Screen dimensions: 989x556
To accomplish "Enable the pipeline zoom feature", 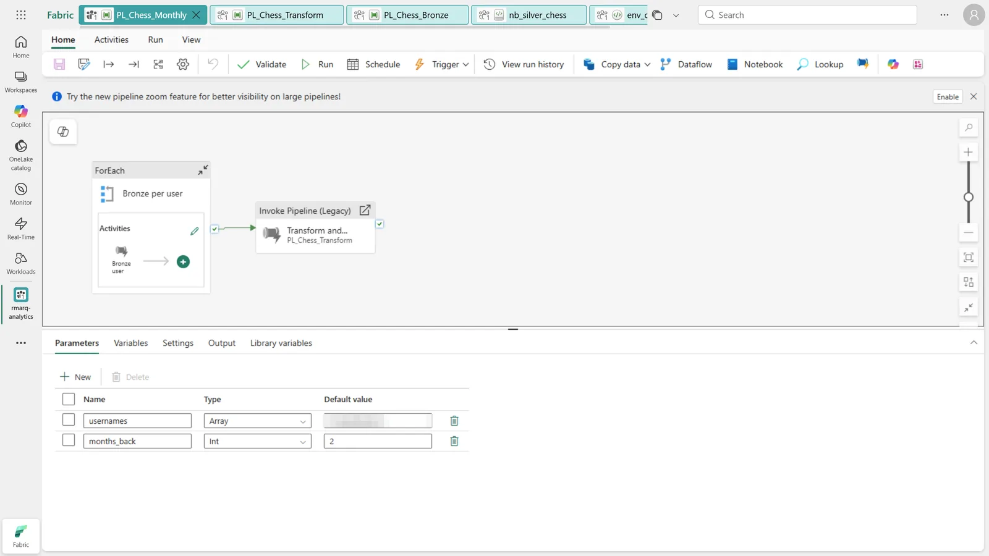I will (948, 96).
